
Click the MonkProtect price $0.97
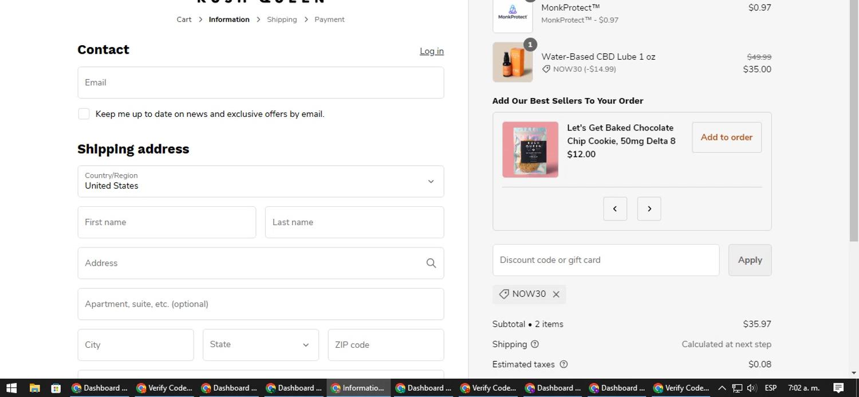760,7
